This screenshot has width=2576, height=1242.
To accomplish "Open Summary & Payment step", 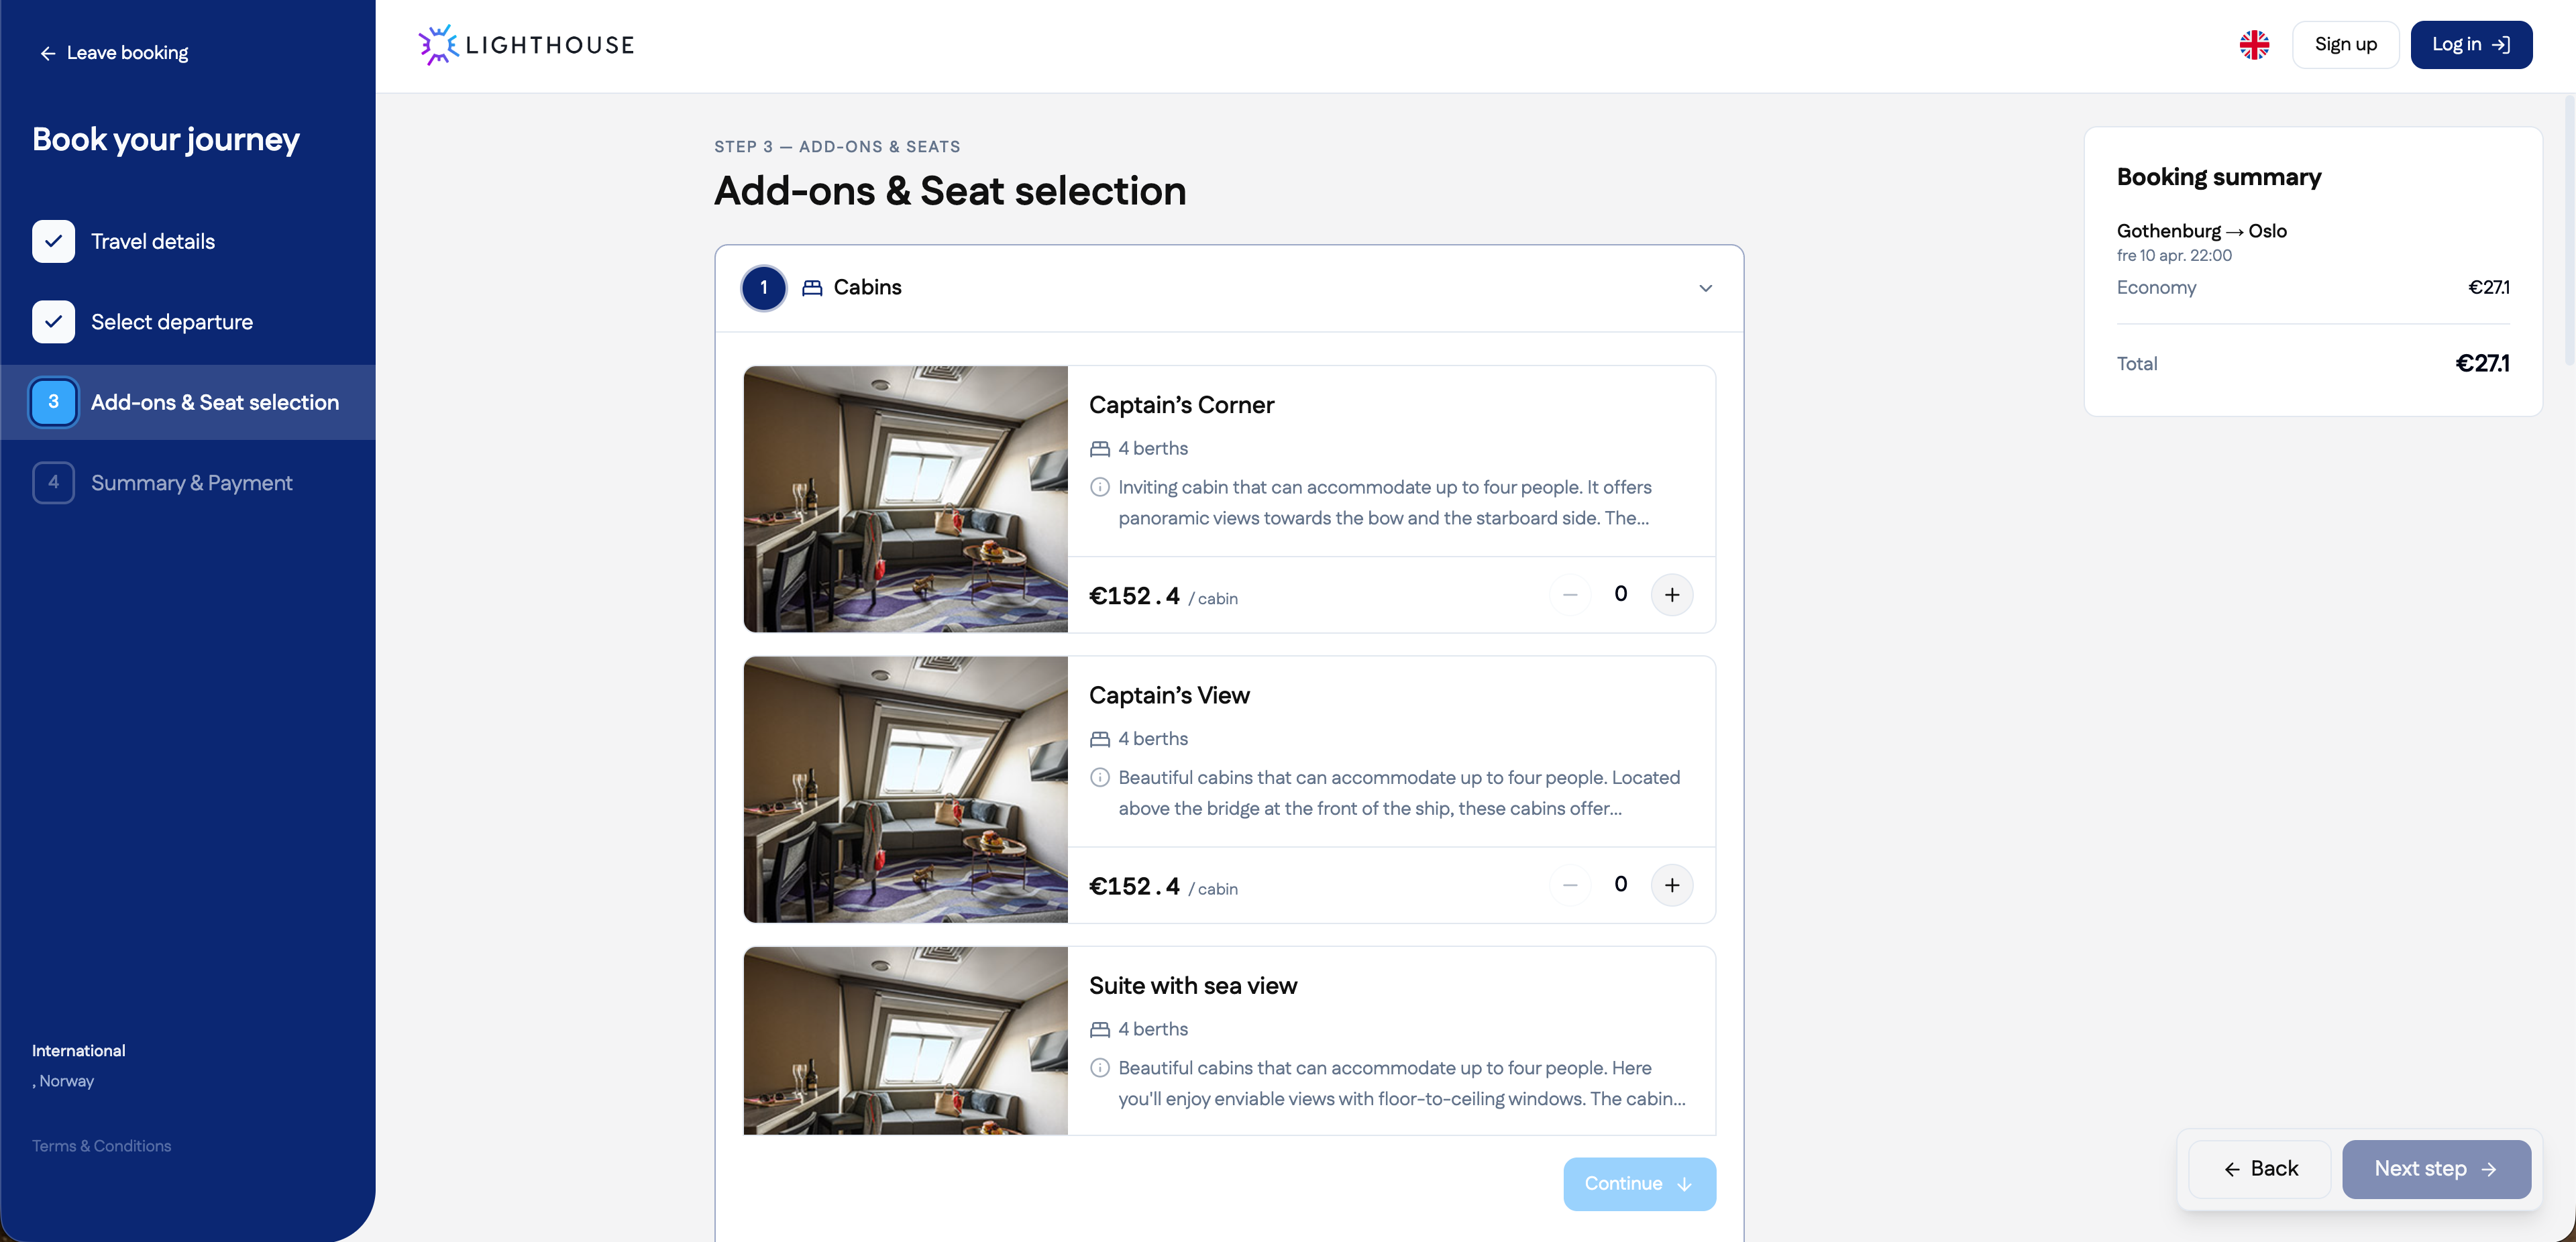I will (x=191, y=483).
